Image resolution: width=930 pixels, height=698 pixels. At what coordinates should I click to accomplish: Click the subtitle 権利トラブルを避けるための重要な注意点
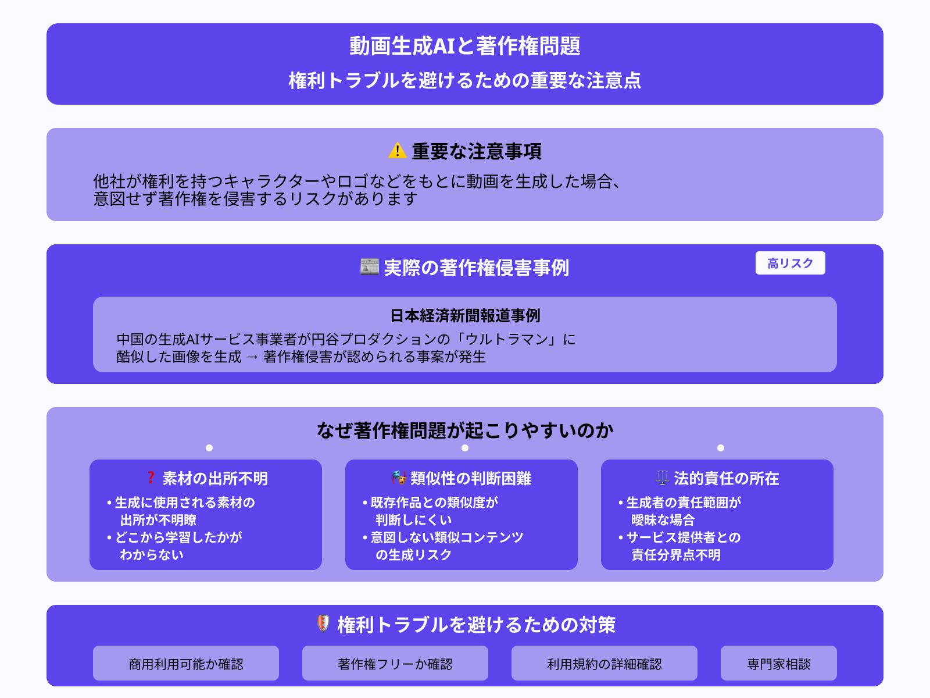(465, 80)
